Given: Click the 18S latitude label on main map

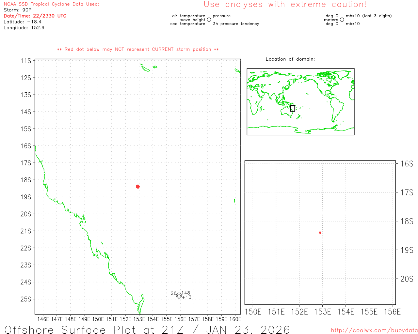Looking at the screenshot, I should [x=26, y=180].
